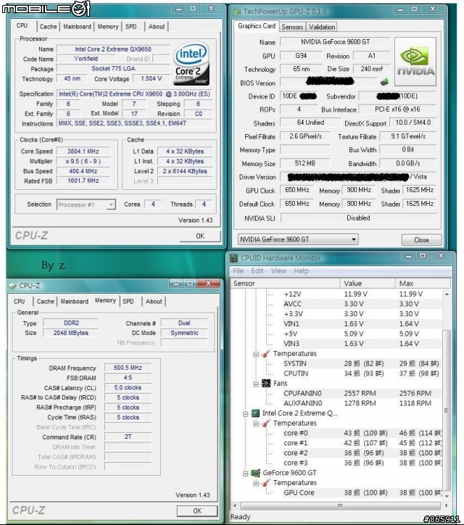Click GPU Clock 650 MHz field
Viewport: 464px width, 525px height.
(297, 190)
